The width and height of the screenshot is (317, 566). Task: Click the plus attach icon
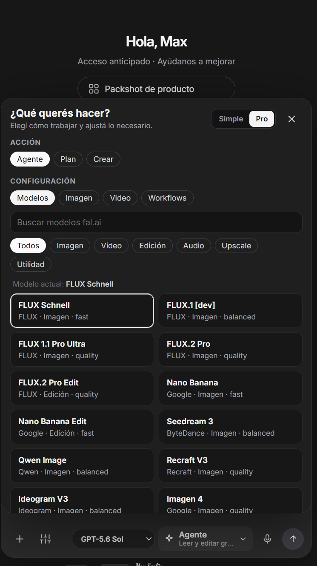[20, 539]
